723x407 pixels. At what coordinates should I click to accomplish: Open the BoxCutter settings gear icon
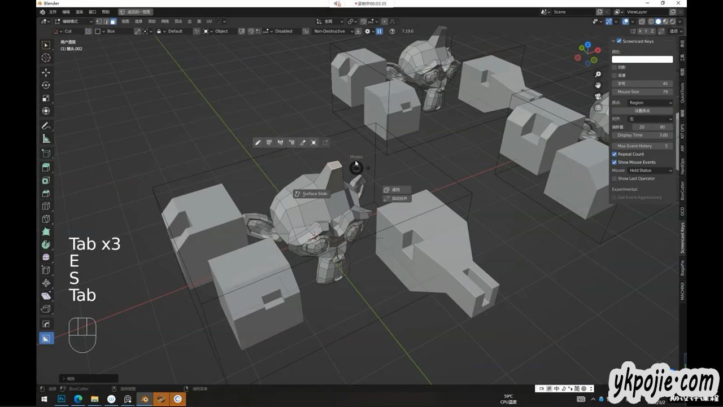(368, 32)
